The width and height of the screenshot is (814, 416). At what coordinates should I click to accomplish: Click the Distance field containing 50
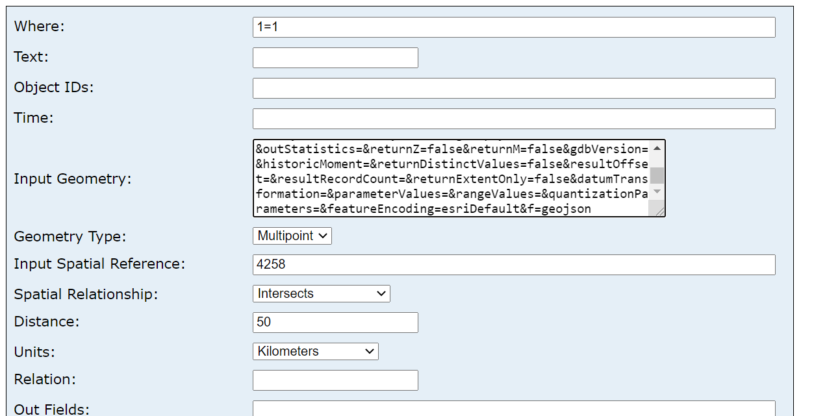coord(335,322)
